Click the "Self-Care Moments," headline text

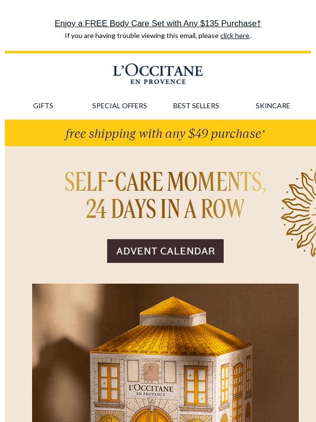pyautogui.click(x=165, y=182)
